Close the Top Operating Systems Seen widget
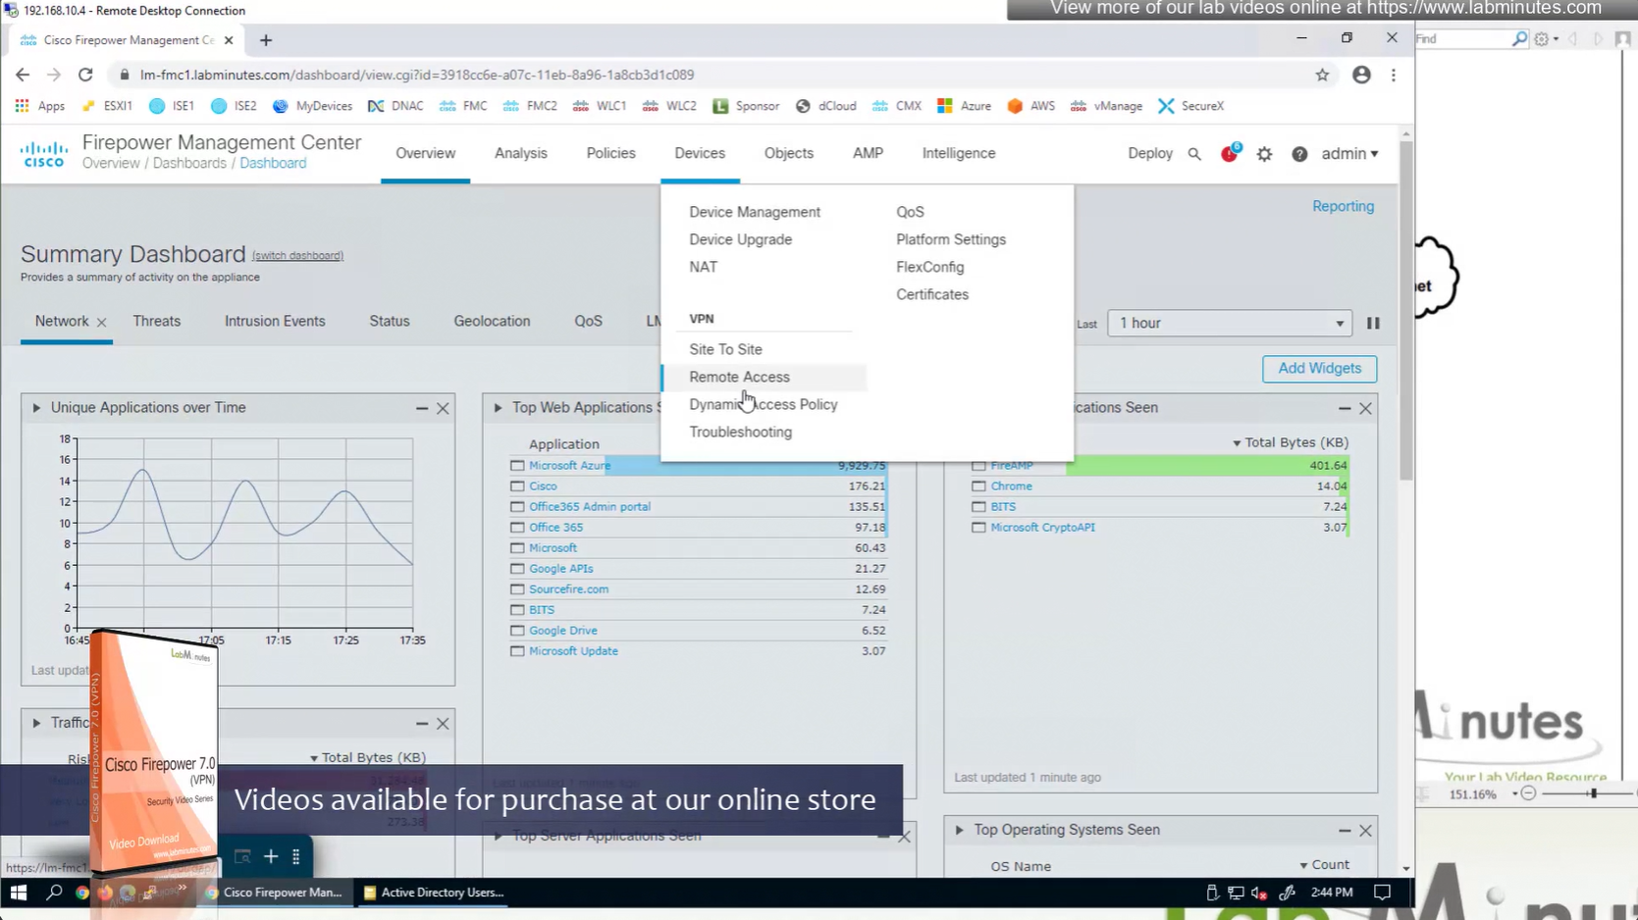Image resolution: width=1638 pixels, height=920 pixels. (x=1365, y=831)
